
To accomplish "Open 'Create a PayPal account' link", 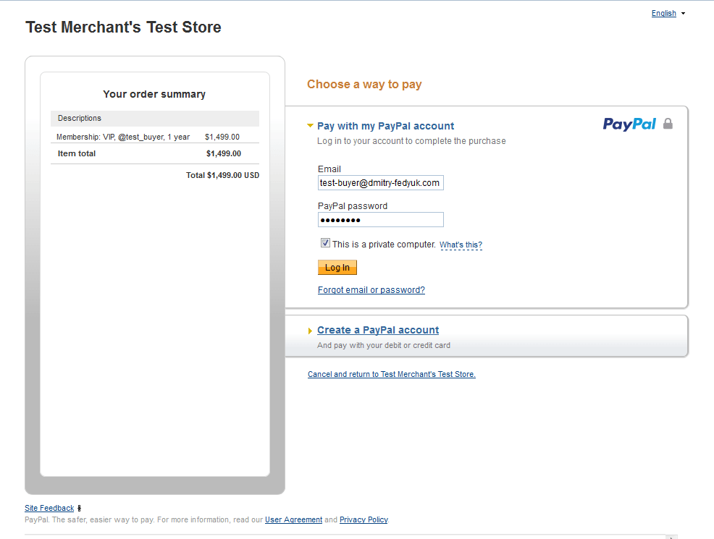I will coord(378,330).
